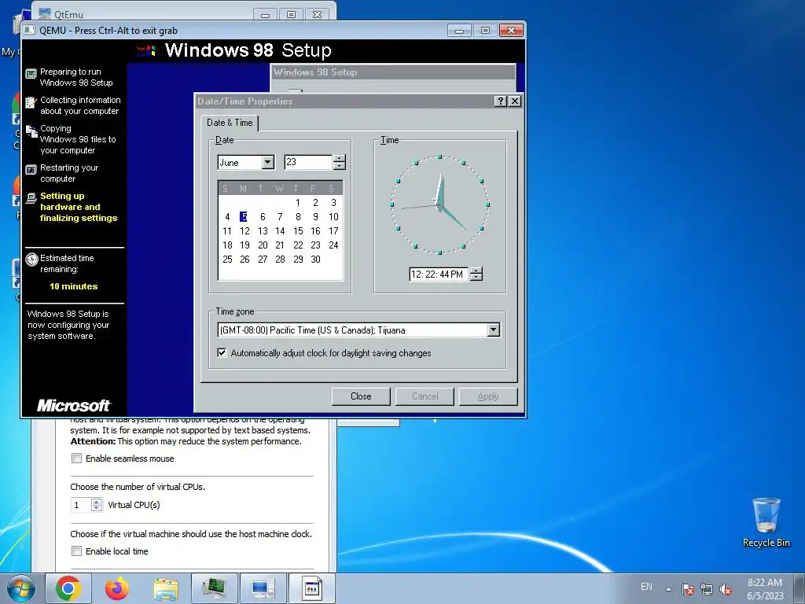Select day 10 in the calendar

(x=333, y=217)
